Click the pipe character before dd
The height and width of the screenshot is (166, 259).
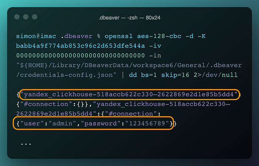tap(122, 75)
